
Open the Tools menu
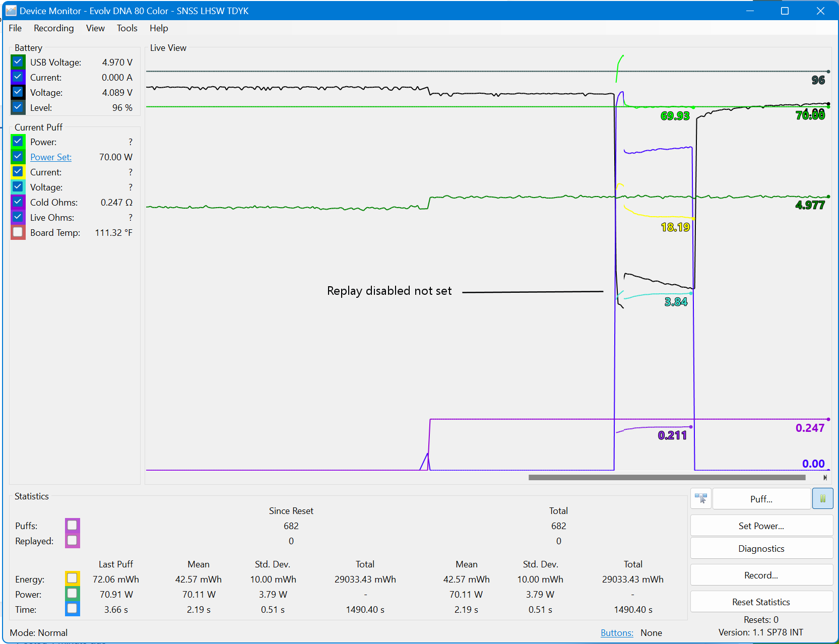pyautogui.click(x=127, y=28)
